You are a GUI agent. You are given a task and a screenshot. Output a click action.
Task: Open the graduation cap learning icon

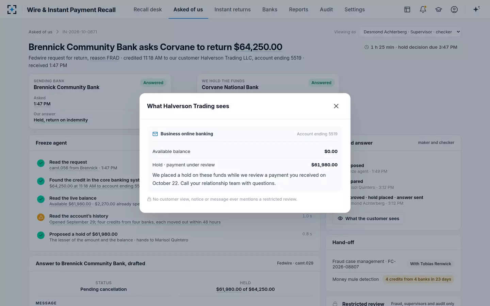pyautogui.click(x=439, y=10)
